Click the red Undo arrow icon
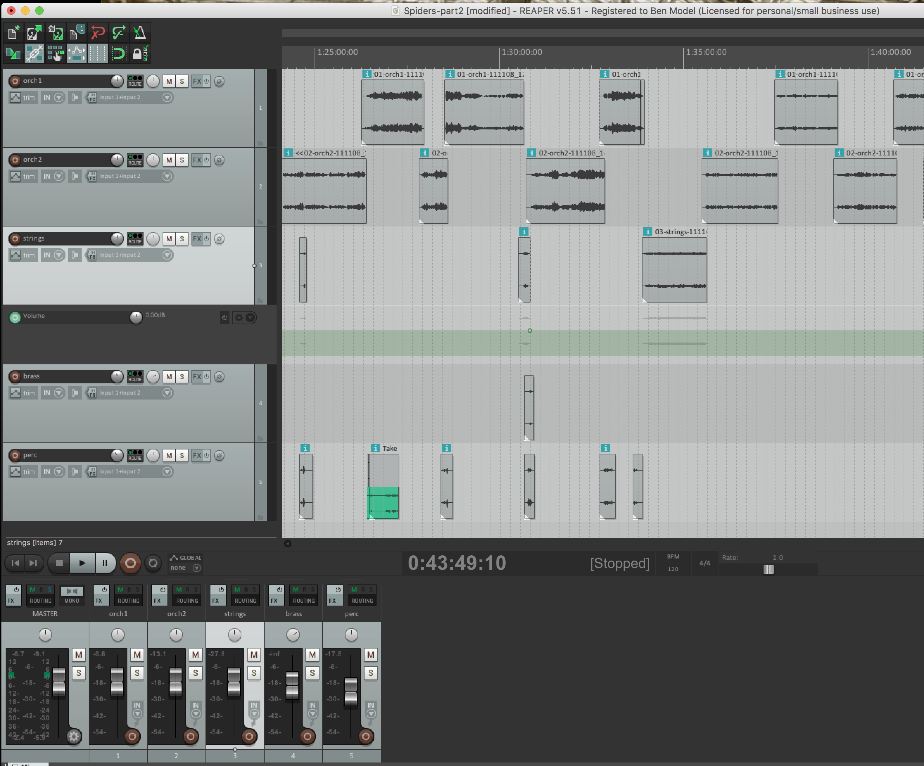This screenshot has height=766, width=924. coord(98,33)
